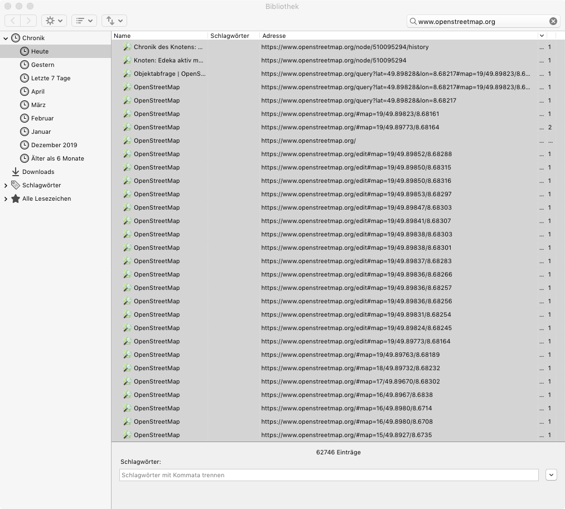Select URL #map=19/49.89763/8.68189

click(x=350, y=355)
